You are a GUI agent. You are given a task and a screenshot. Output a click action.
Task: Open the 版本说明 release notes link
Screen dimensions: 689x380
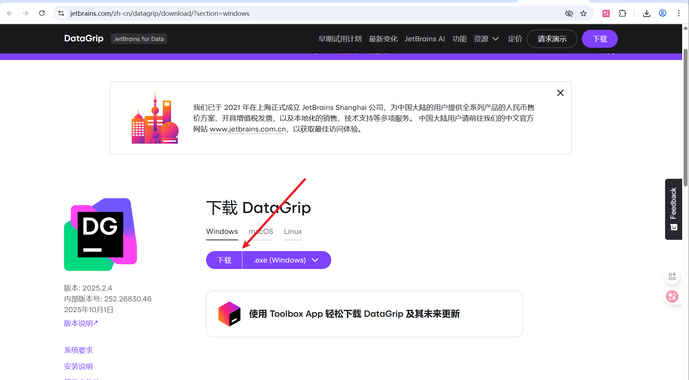(81, 323)
